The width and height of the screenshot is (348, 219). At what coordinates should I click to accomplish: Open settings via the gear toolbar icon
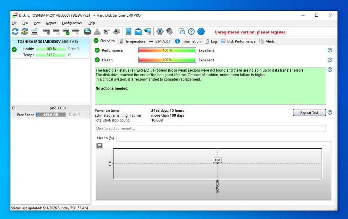click(x=160, y=32)
